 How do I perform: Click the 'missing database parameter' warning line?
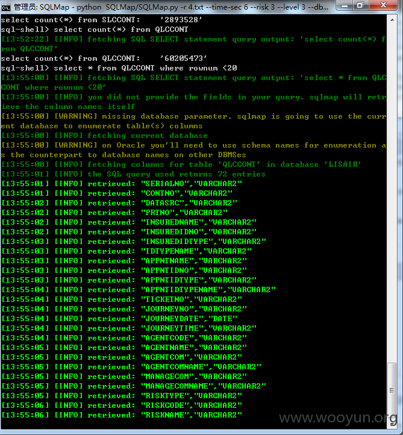(x=193, y=121)
